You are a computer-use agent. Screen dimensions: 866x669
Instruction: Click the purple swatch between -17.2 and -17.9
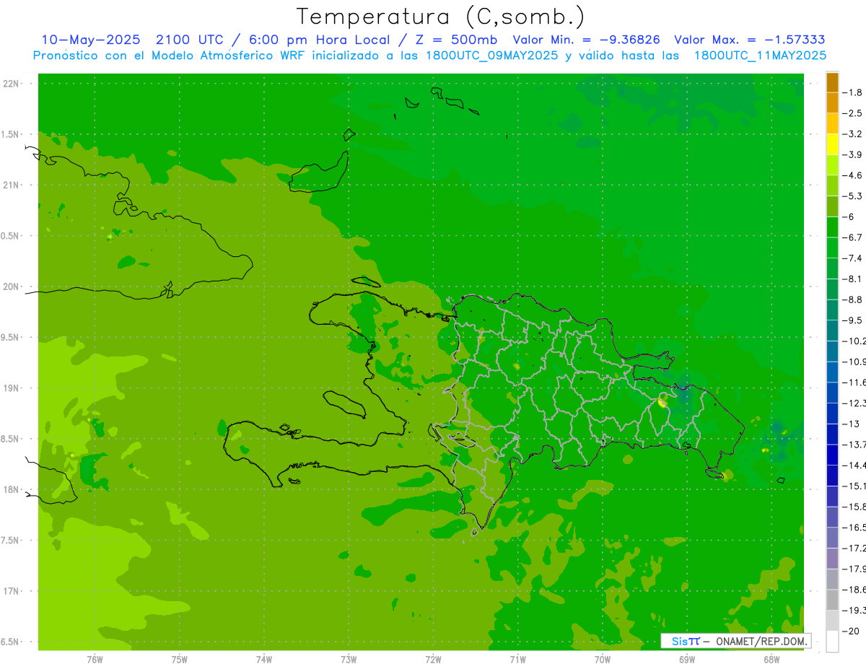tap(832, 558)
